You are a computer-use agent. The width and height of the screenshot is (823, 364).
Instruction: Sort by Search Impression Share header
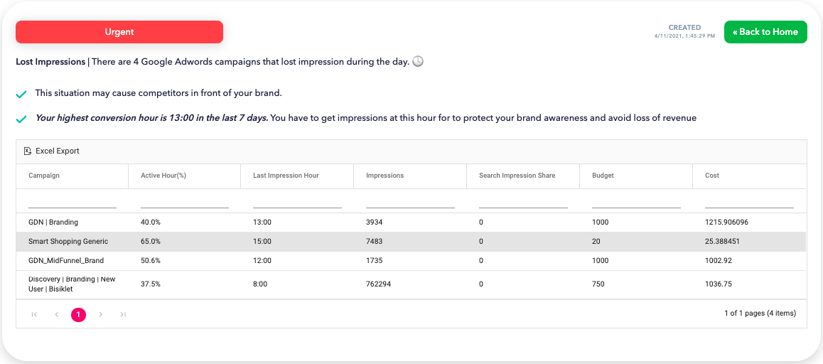tap(517, 176)
